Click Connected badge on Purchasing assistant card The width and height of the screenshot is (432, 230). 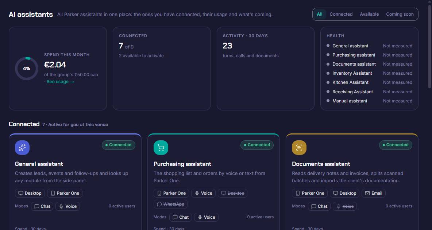257,145
